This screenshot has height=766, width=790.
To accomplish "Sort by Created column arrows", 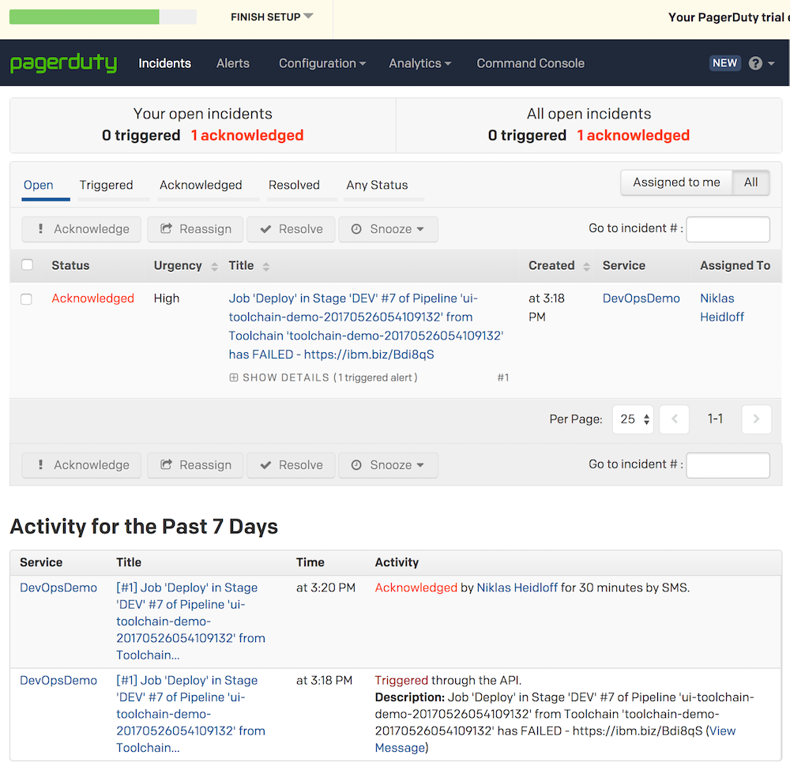I will point(586,266).
